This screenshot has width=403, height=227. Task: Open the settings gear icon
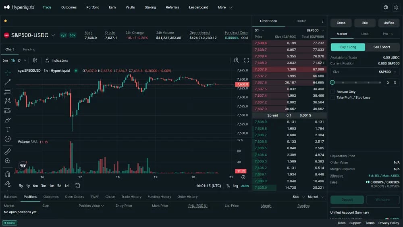point(396,7)
